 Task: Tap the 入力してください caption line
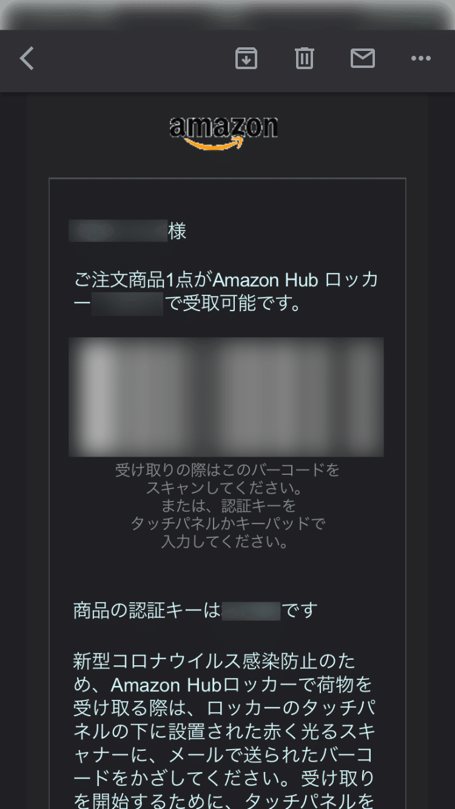click(224, 542)
